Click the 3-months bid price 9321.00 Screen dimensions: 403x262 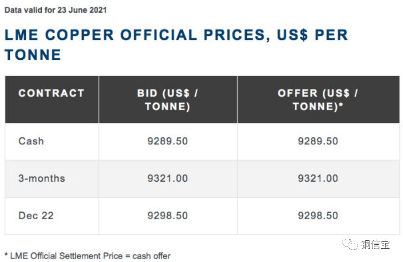point(168,178)
